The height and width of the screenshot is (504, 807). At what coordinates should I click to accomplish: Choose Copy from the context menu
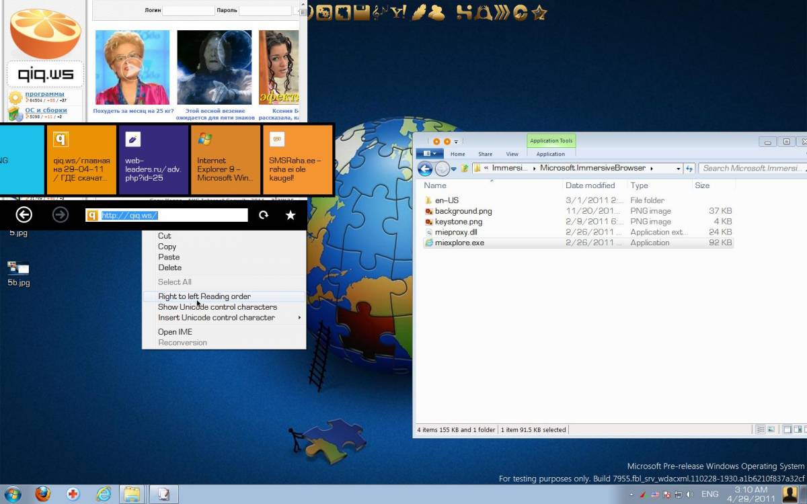point(167,247)
